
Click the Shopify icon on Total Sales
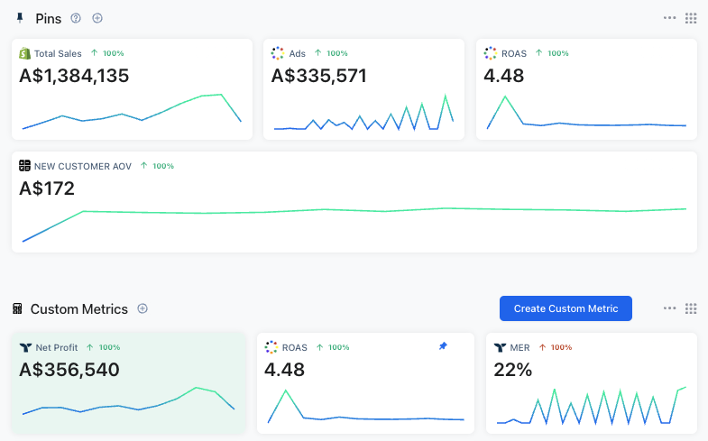[25, 53]
